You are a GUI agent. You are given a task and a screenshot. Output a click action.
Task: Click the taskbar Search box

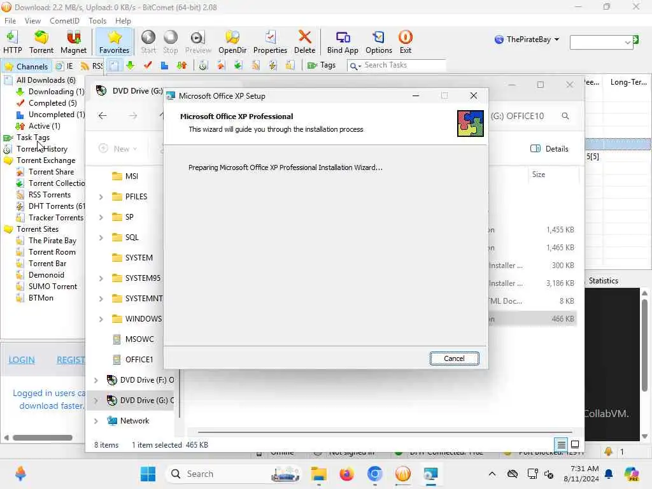234,474
